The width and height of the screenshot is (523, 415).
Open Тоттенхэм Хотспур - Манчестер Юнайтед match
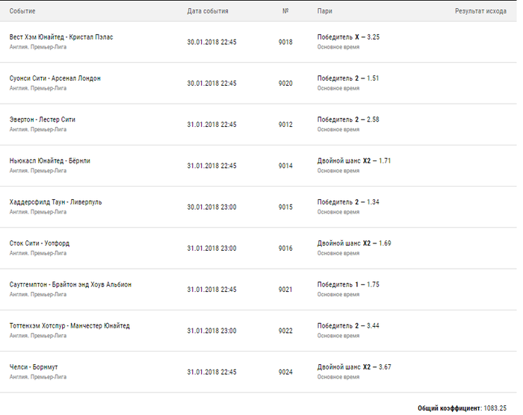pos(69,325)
